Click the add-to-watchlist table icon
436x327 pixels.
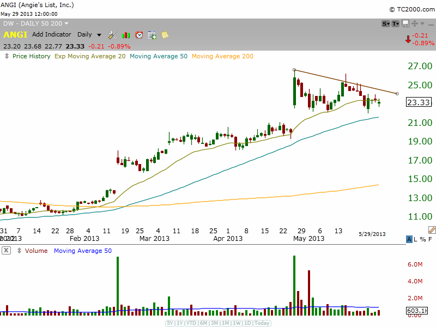click(x=152, y=35)
